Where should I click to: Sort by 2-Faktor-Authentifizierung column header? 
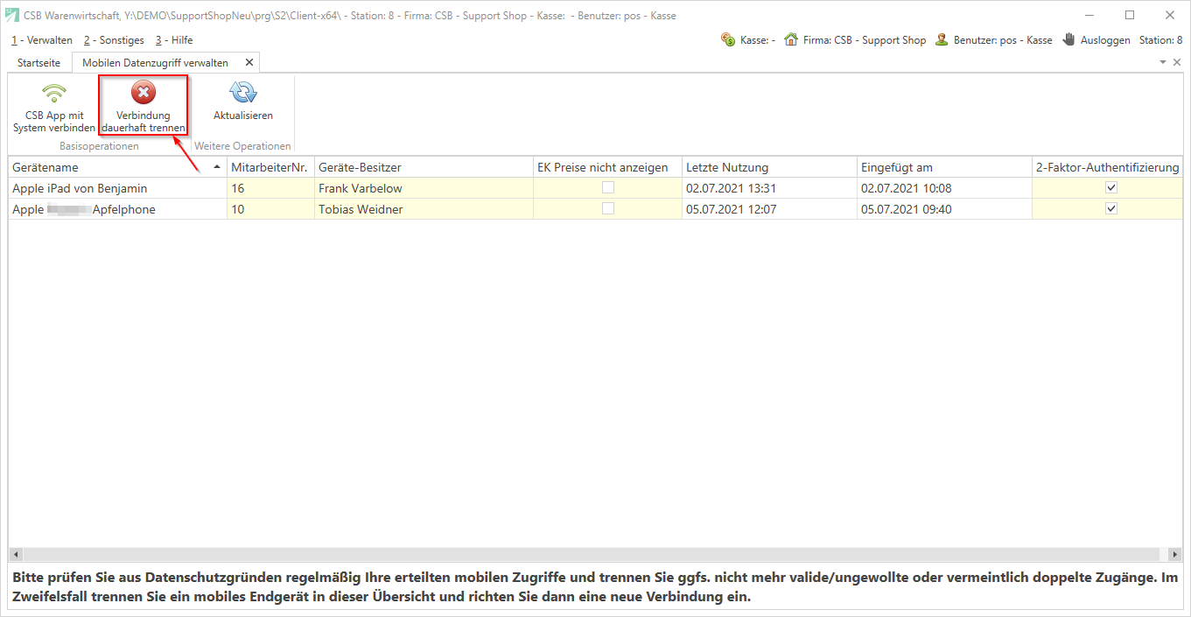point(1108,167)
